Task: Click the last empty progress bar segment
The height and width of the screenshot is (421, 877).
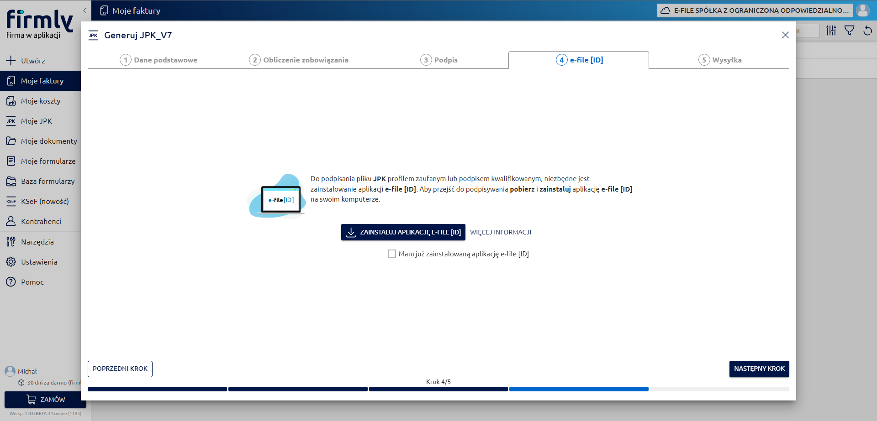Action: click(x=719, y=389)
